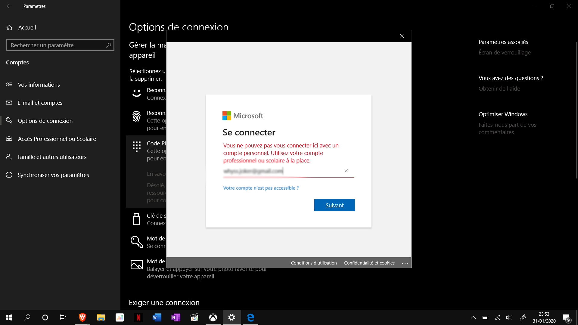This screenshot has width=578, height=325.
Task: Open Microsoft Edge from taskbar
Action: (x=250, y=317)
